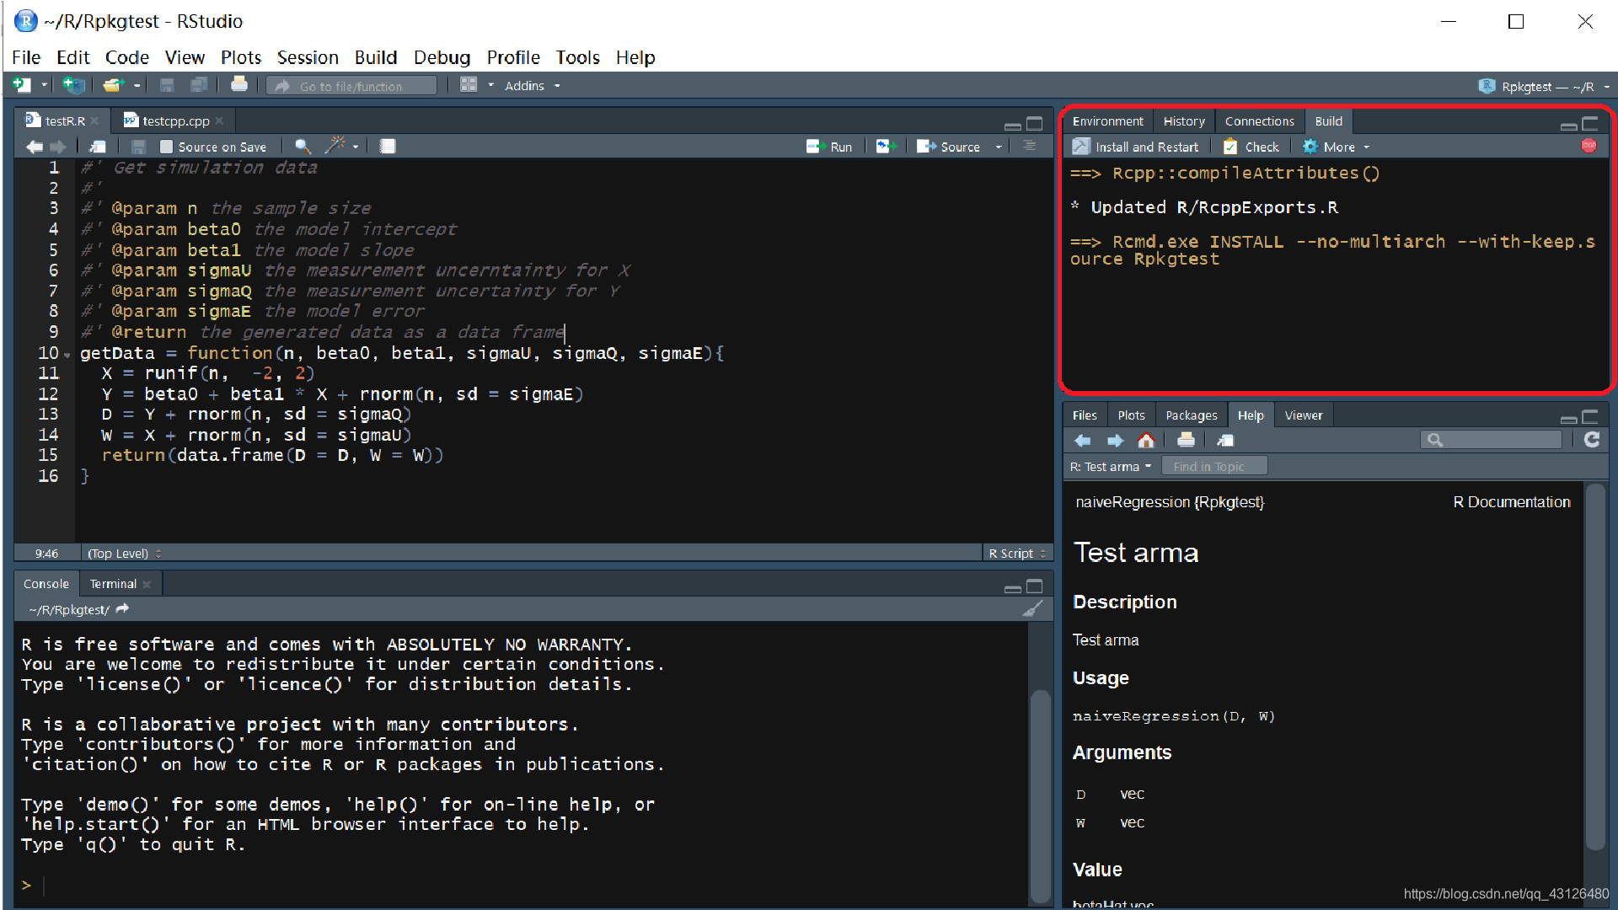The image size is (1618, 910).
Task: Expand recent files dropdown beside open folder
Action: pos(137,85)
